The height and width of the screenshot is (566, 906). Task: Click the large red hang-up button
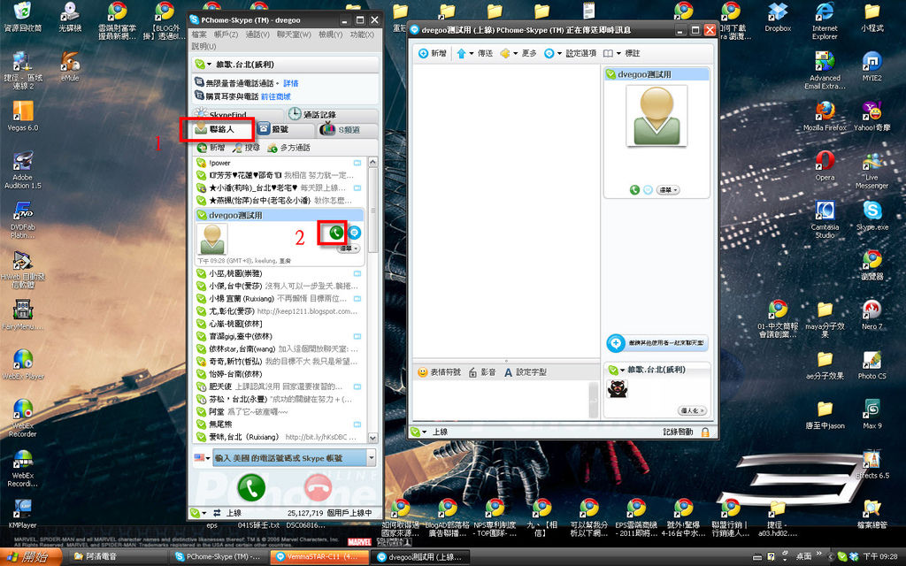(x=319, y=487)
